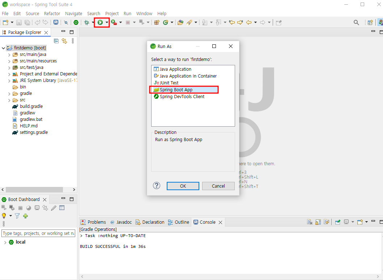Click the open console icon in Boot Dashboard

pos(37,208)
